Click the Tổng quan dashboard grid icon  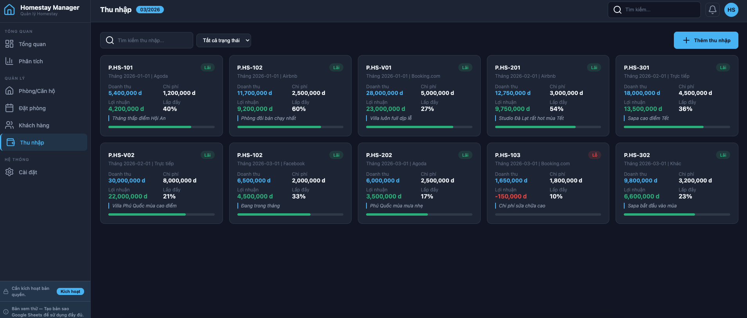[x=9, y=44]
